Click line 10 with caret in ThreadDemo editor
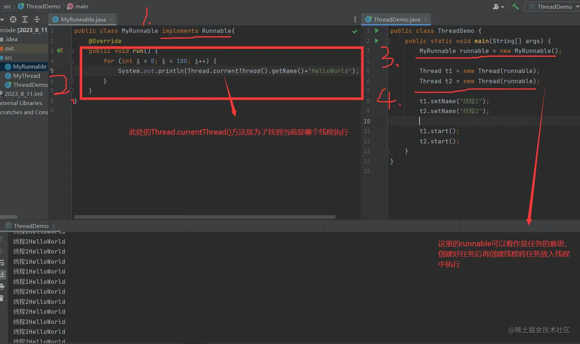The height and width of the screenshot is (344, 580). point(483,121)
